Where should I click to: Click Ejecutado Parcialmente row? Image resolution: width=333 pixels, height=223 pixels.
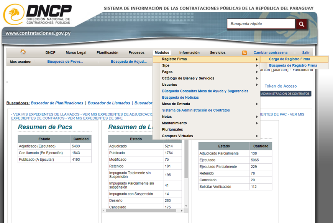(235, 167)
